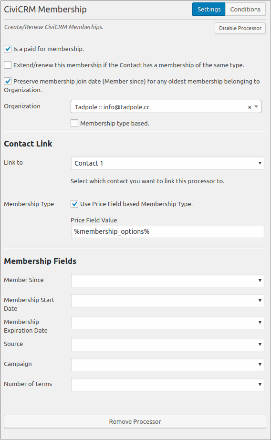Click the Disable Processor button
The image size is (271, 440).
point(240,28)
